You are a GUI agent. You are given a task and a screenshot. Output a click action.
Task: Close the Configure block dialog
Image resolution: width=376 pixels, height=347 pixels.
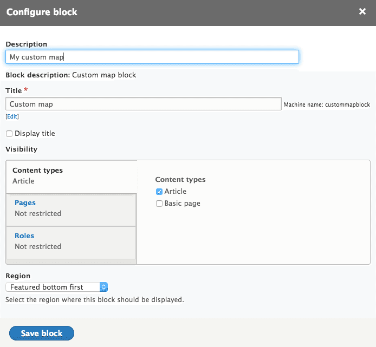pos(362,12)
